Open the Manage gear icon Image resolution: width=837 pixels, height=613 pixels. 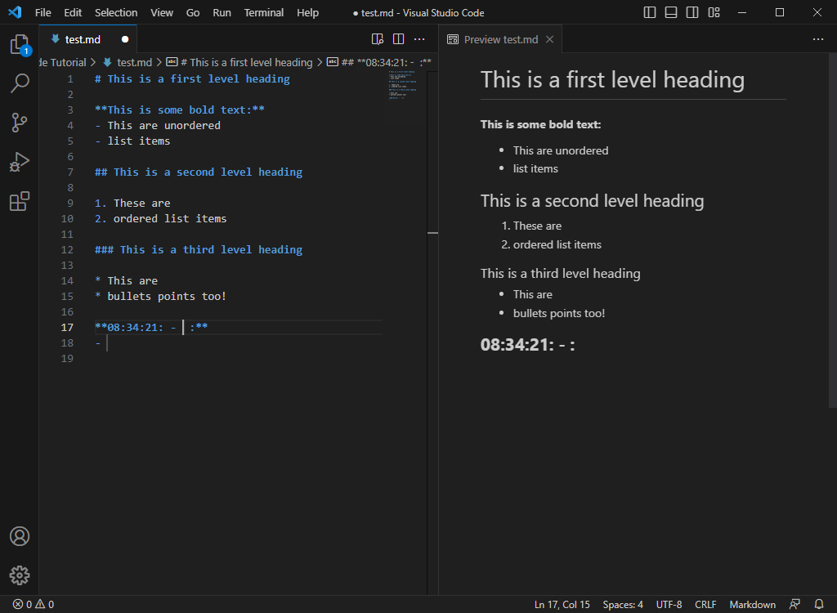[20, 575]
